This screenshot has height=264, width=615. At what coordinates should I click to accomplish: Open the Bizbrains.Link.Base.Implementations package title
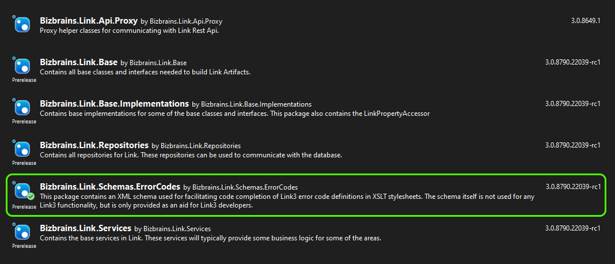[114, 103]
